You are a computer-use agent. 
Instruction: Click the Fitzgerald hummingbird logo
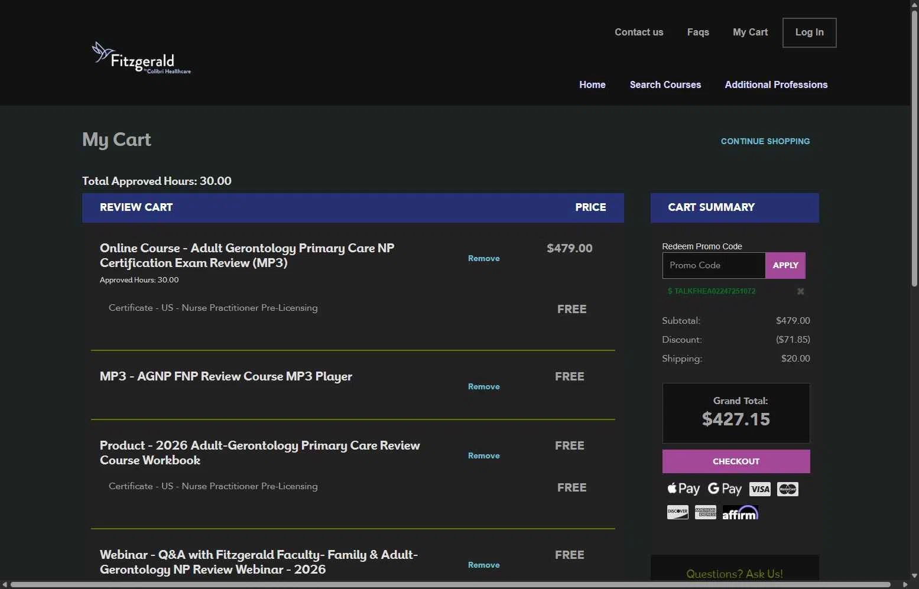(141, 58)
